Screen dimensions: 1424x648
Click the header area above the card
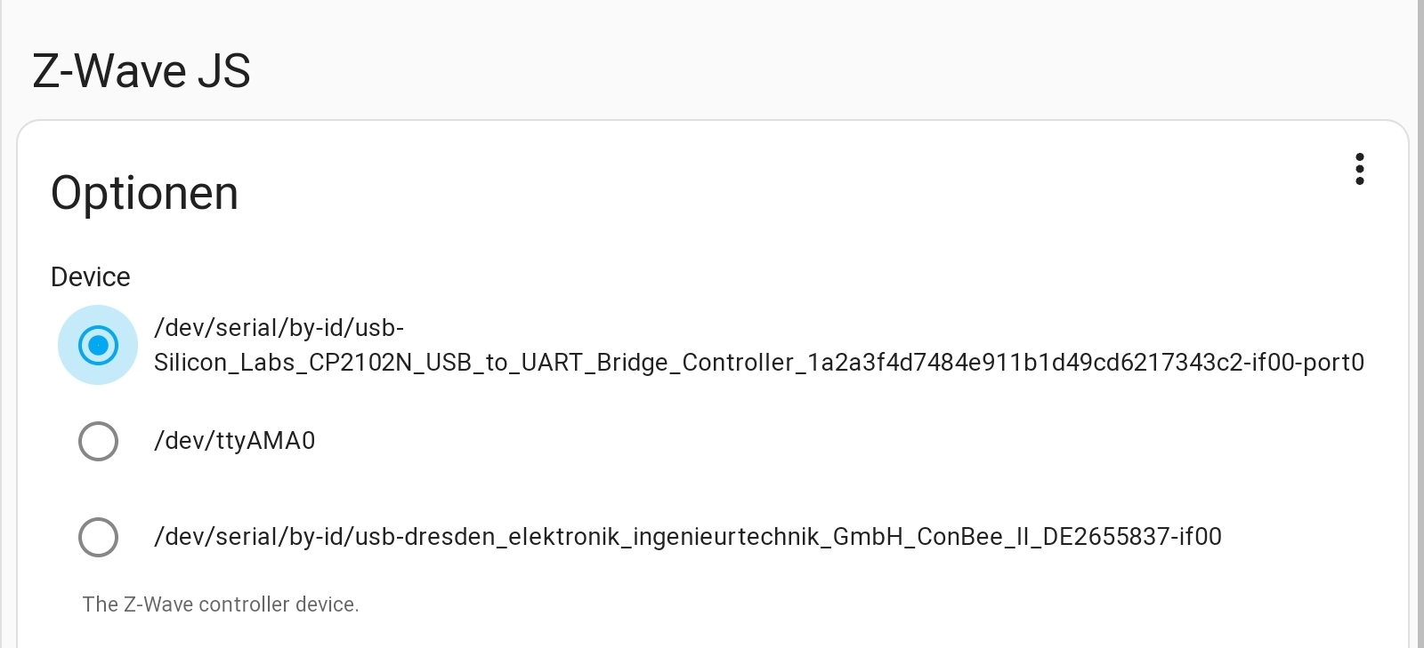[712, 53]
